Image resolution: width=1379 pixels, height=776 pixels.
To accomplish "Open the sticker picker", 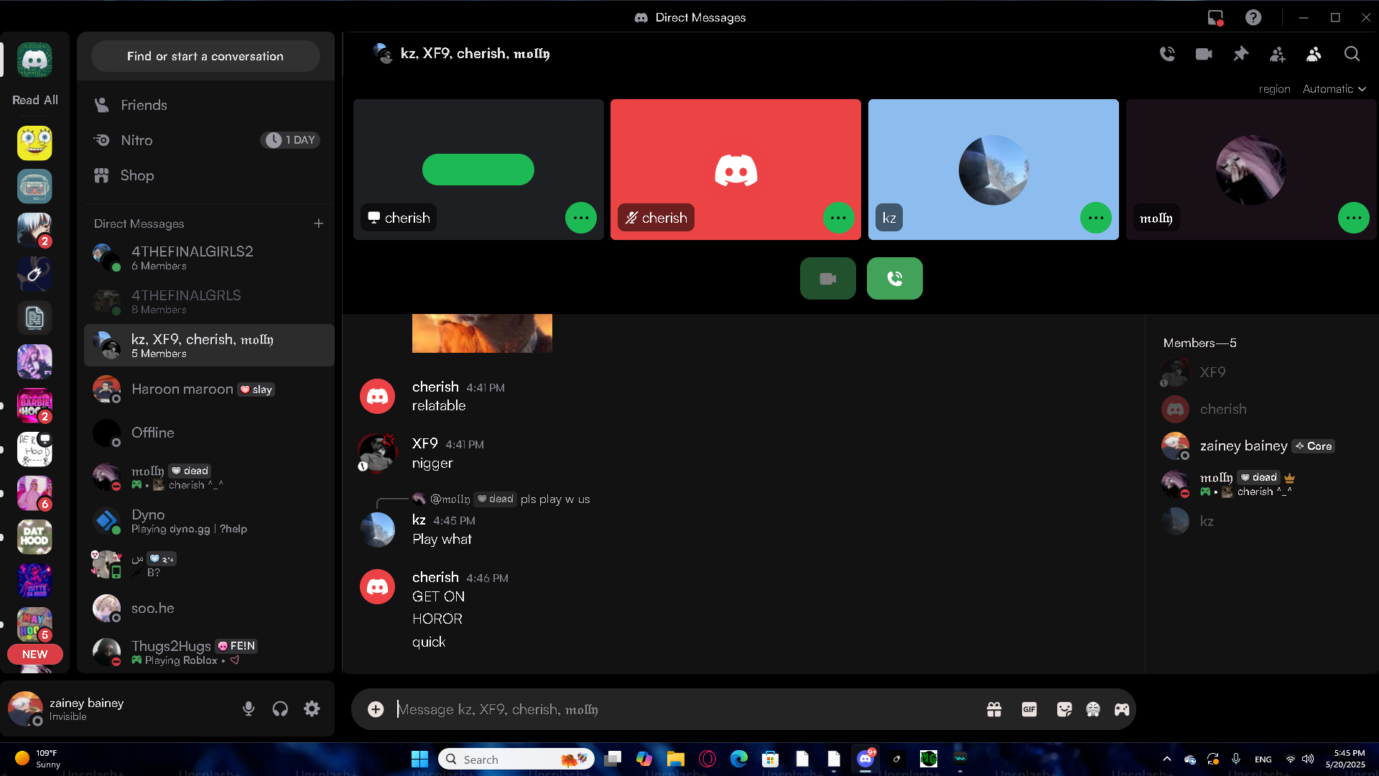I will pos(1064,710).
